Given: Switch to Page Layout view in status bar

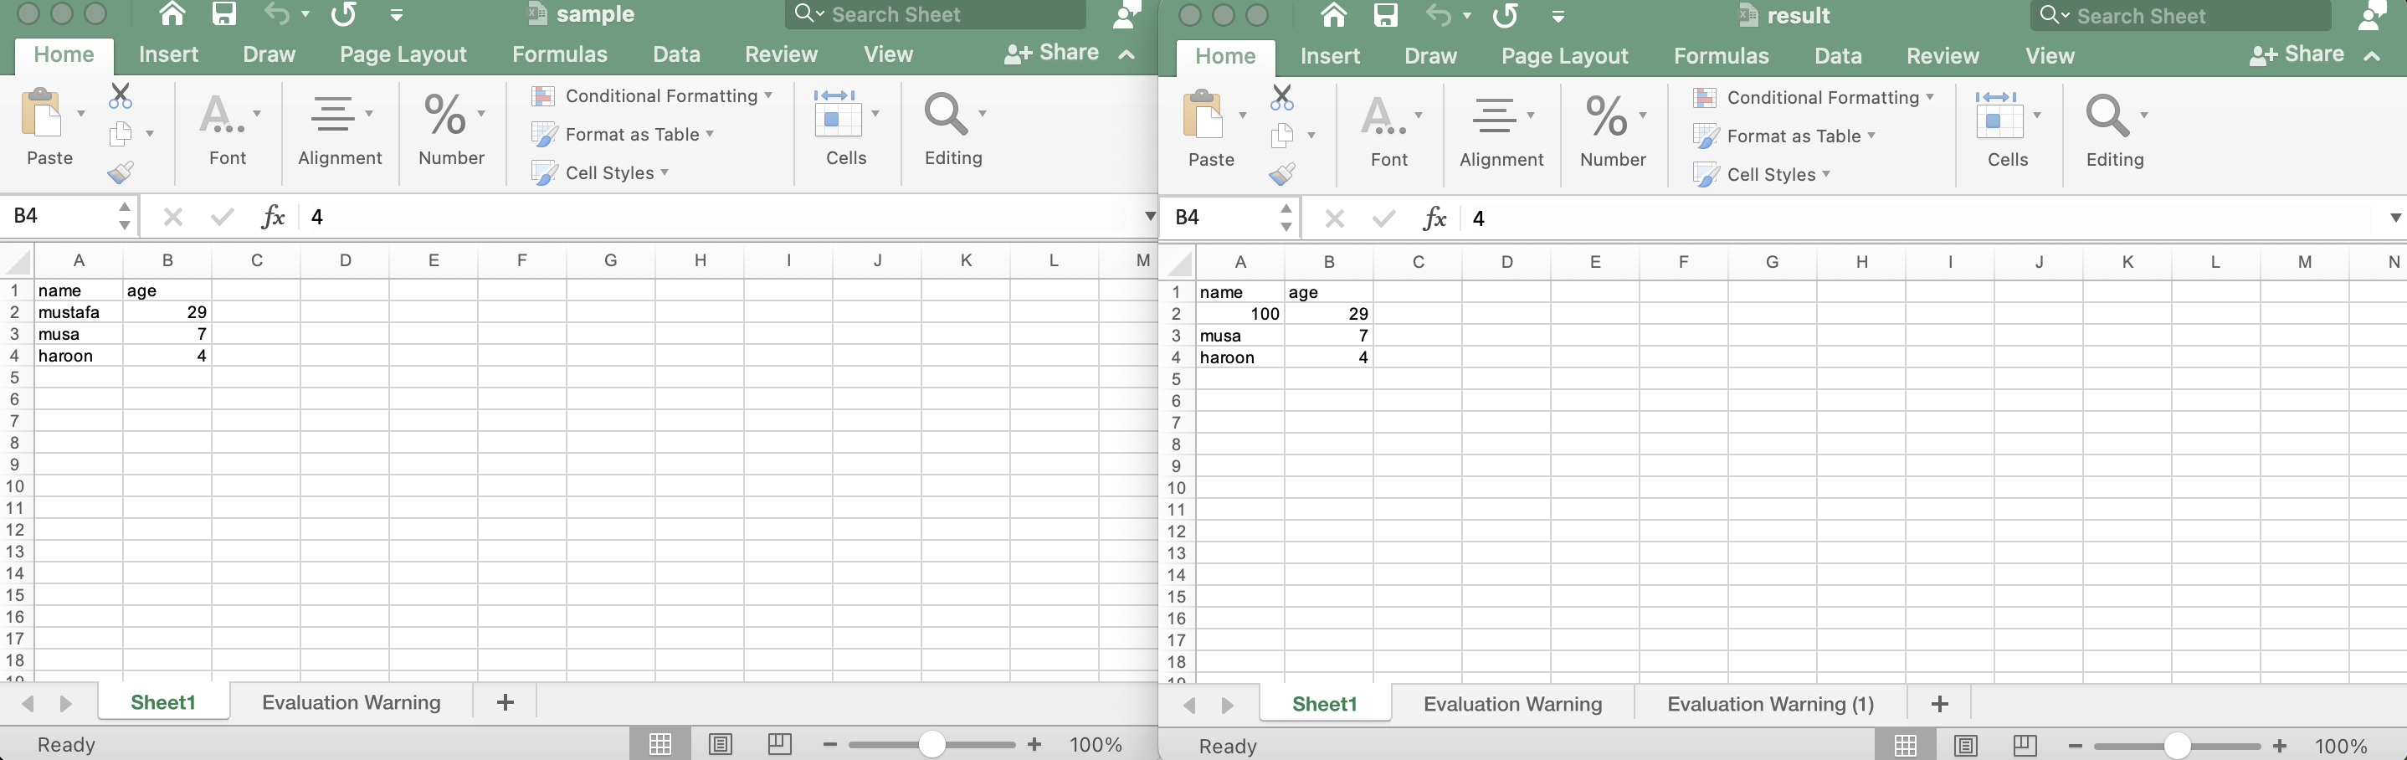Looking at the screenshot, I should (720, 744).
